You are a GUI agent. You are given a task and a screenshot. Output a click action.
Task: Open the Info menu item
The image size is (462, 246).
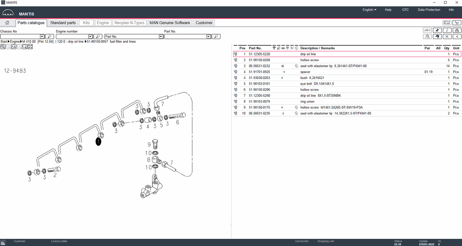click(x=451, y=10)
